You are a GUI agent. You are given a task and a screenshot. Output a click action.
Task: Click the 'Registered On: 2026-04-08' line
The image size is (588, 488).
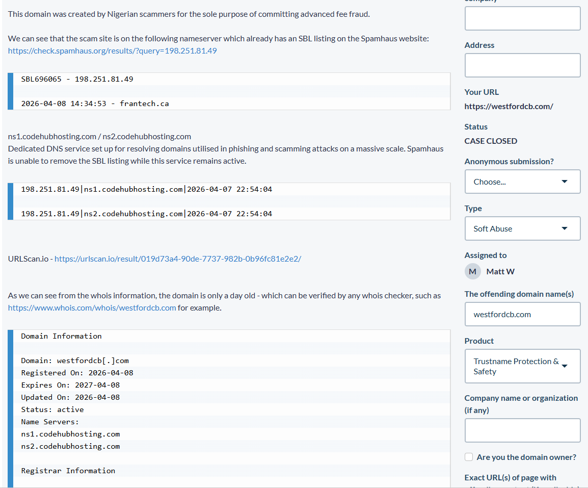click(77, 373)
